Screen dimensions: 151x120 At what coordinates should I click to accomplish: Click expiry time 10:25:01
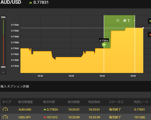94,110
